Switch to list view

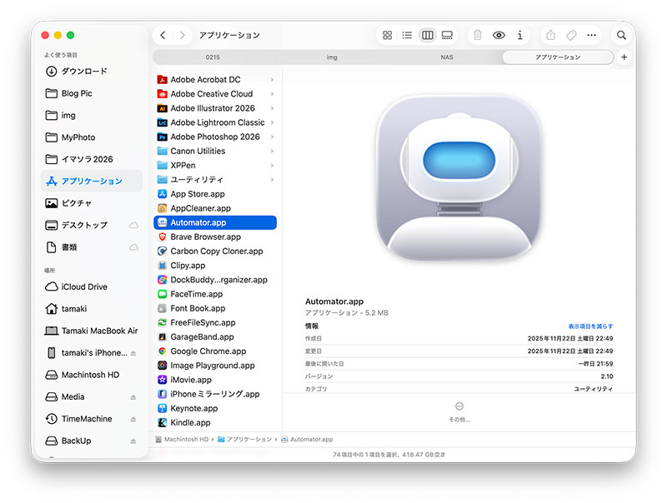[407, 36]
